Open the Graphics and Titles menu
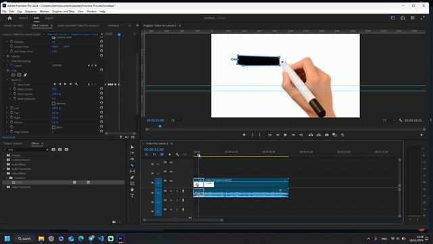The width and height of the screenshot is (433, 244). click(x=63, y=12)
